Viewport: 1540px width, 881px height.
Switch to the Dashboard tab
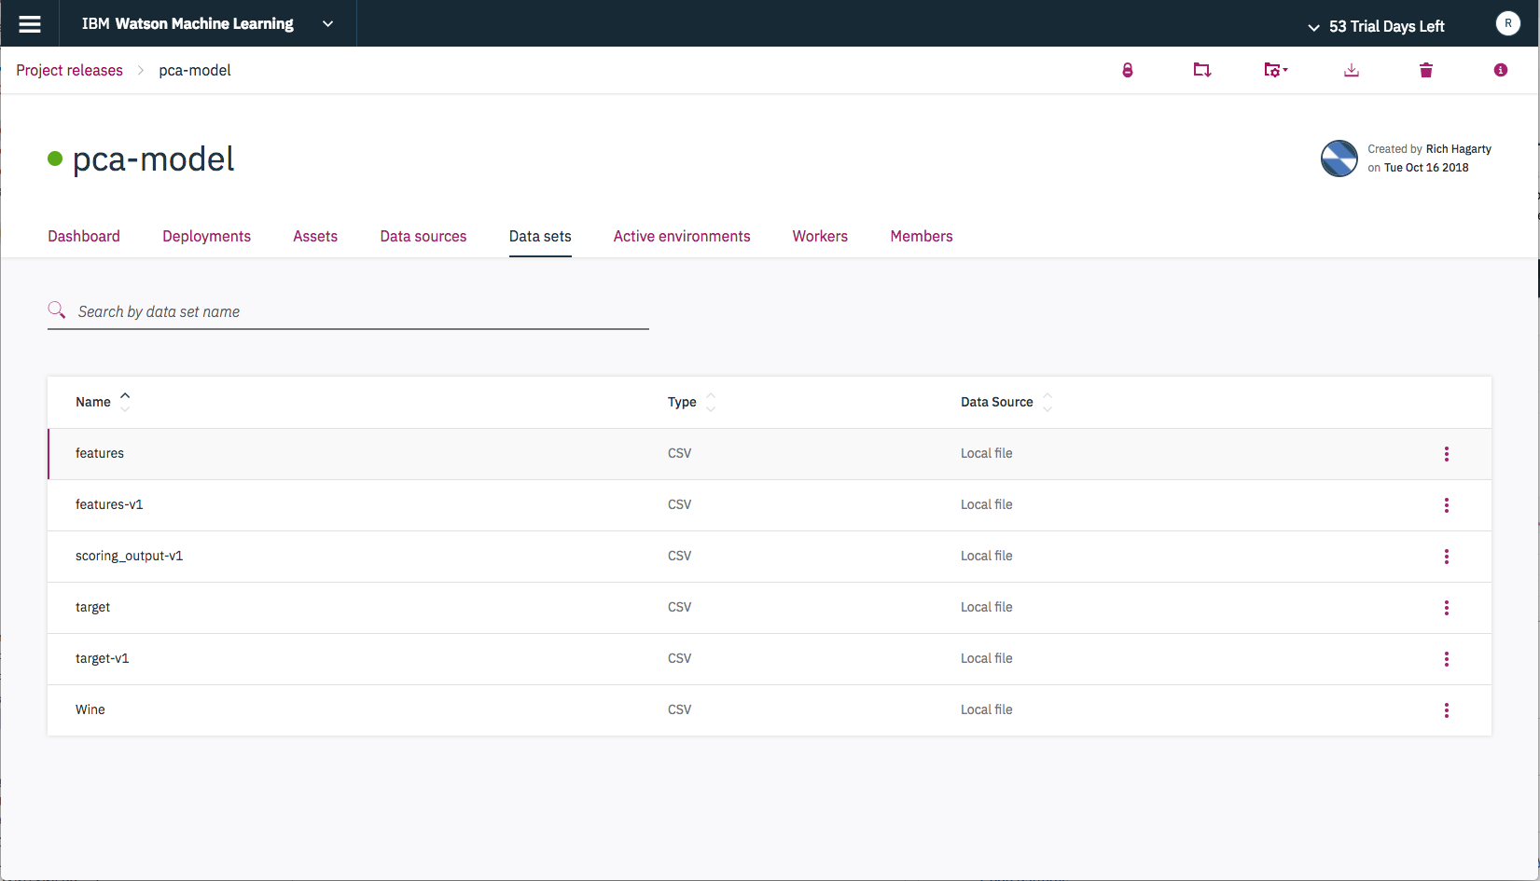coord(84,237)
